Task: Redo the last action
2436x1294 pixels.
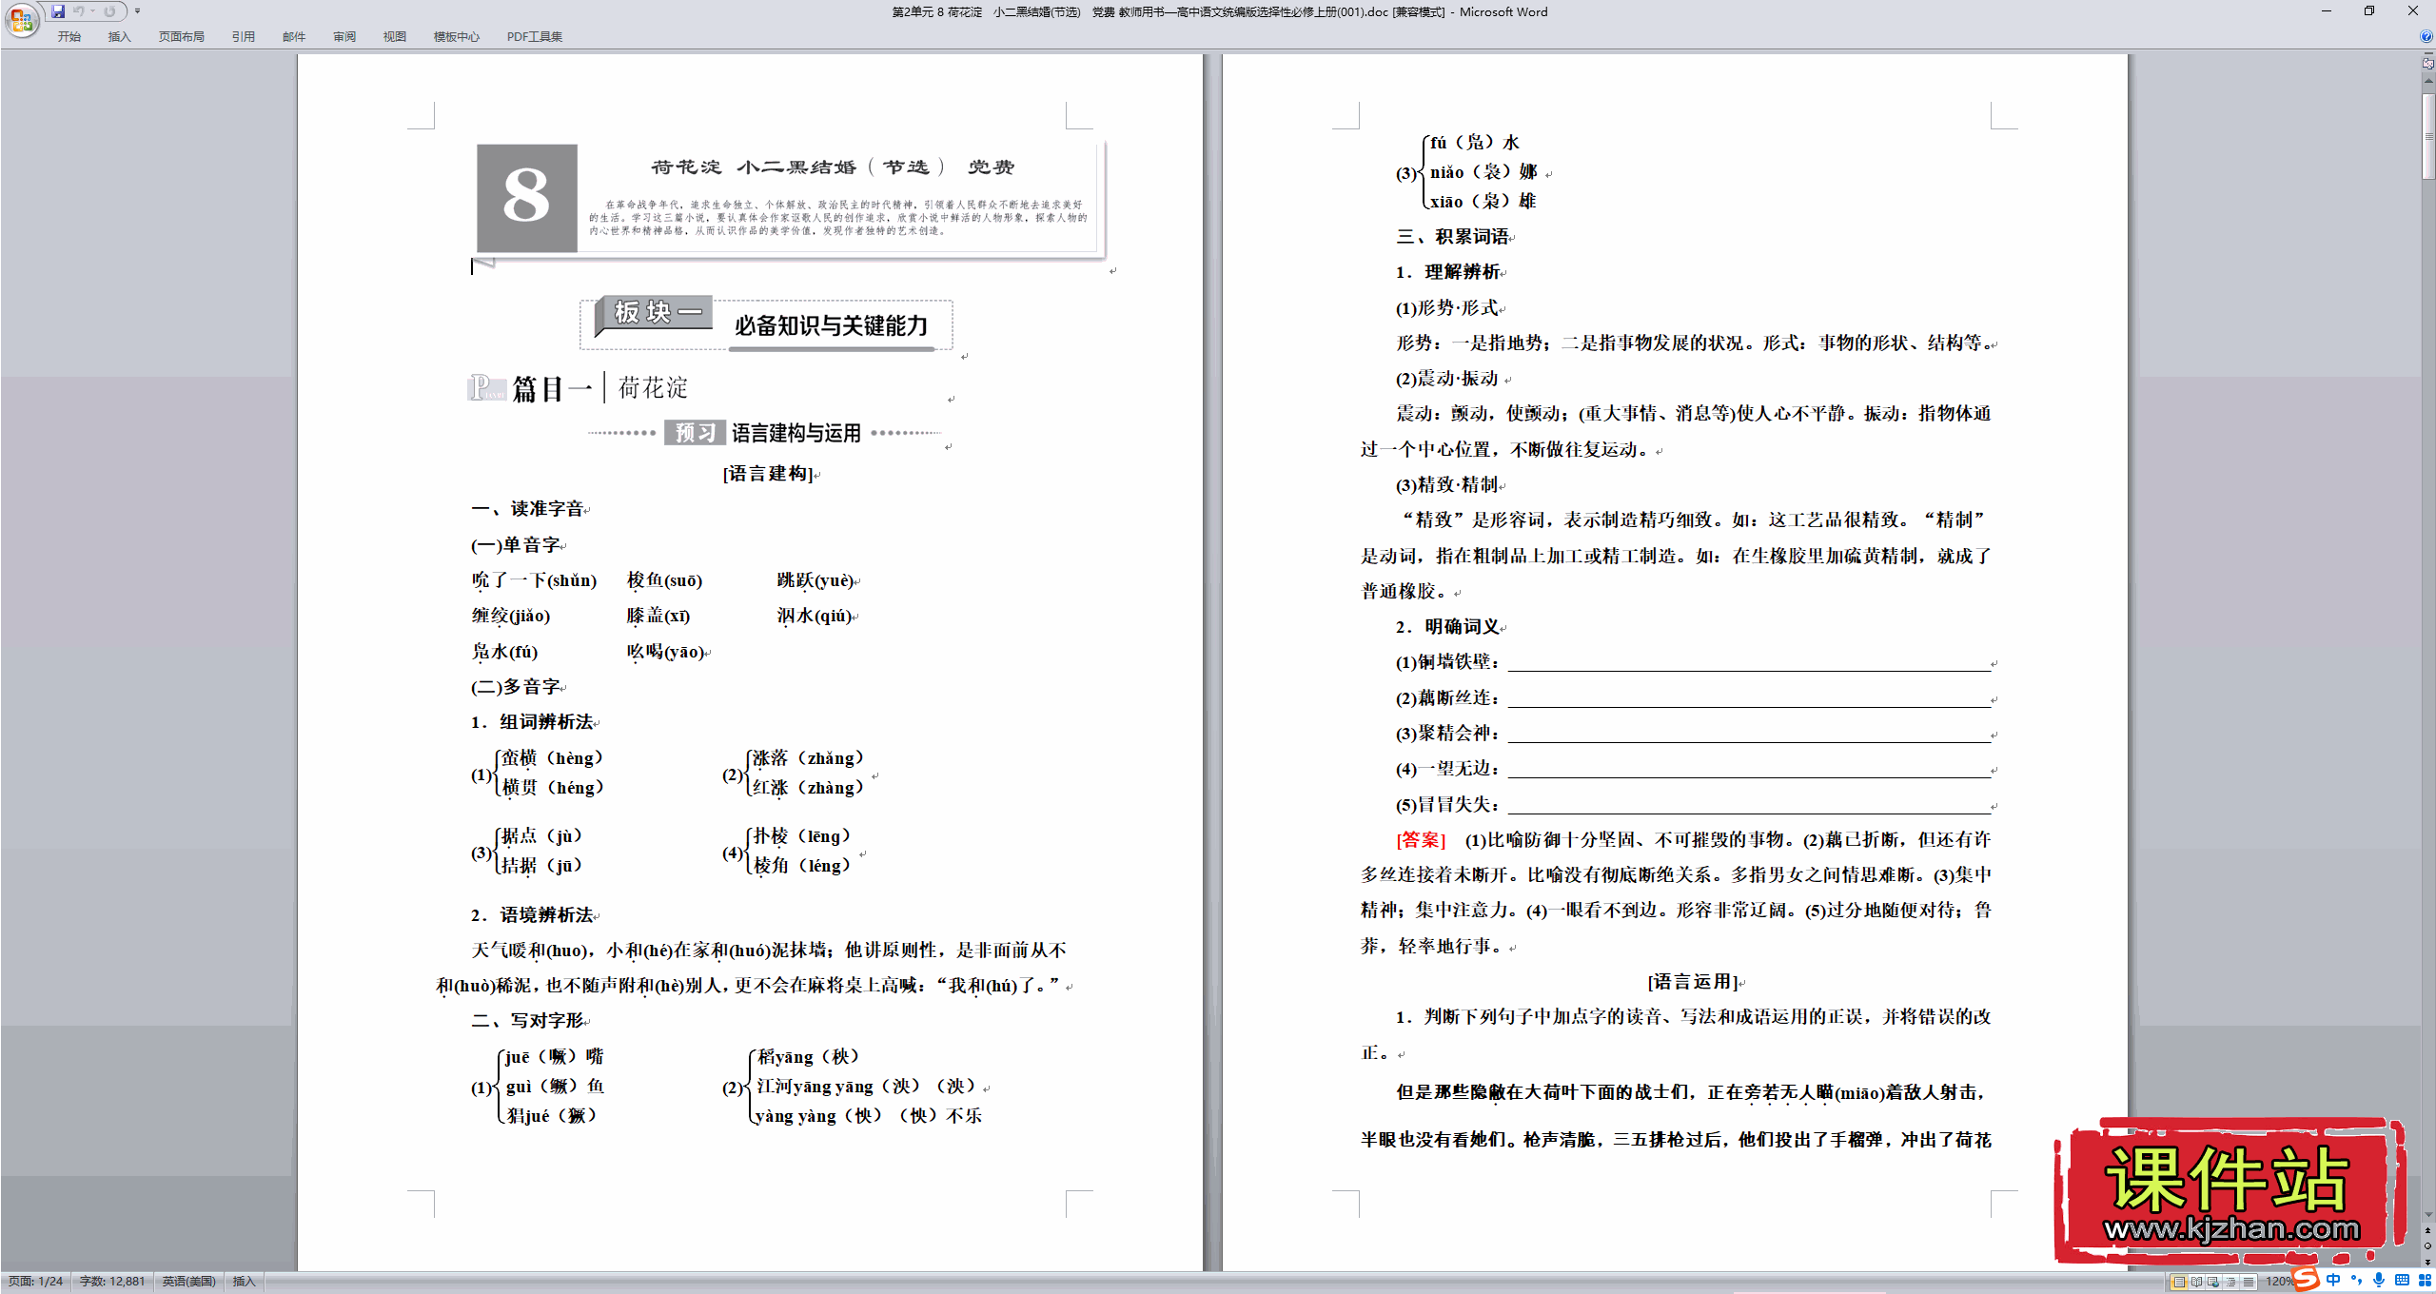Action: tap(109, 11)
